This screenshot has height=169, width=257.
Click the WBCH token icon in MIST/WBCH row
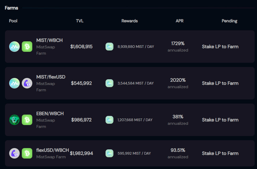click(27, 47)
